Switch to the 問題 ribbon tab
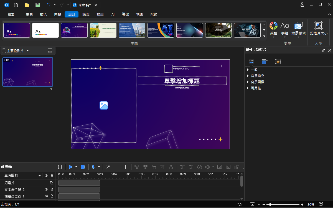 (x=58, y=14)
